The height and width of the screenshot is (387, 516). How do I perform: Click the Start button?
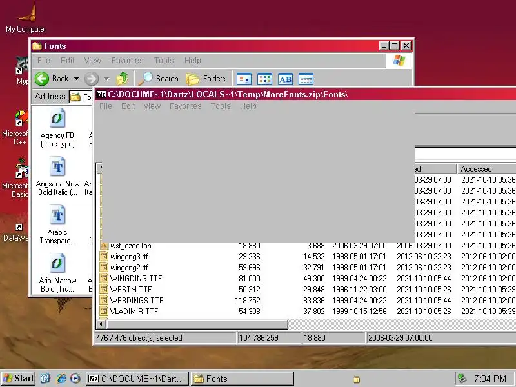[x=19, y=379]
